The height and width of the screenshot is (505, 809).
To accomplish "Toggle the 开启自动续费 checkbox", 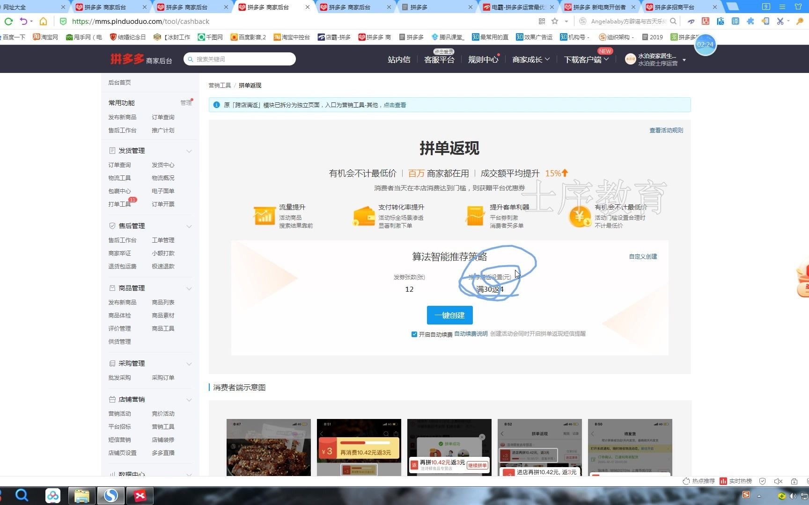I will [414, 334].
